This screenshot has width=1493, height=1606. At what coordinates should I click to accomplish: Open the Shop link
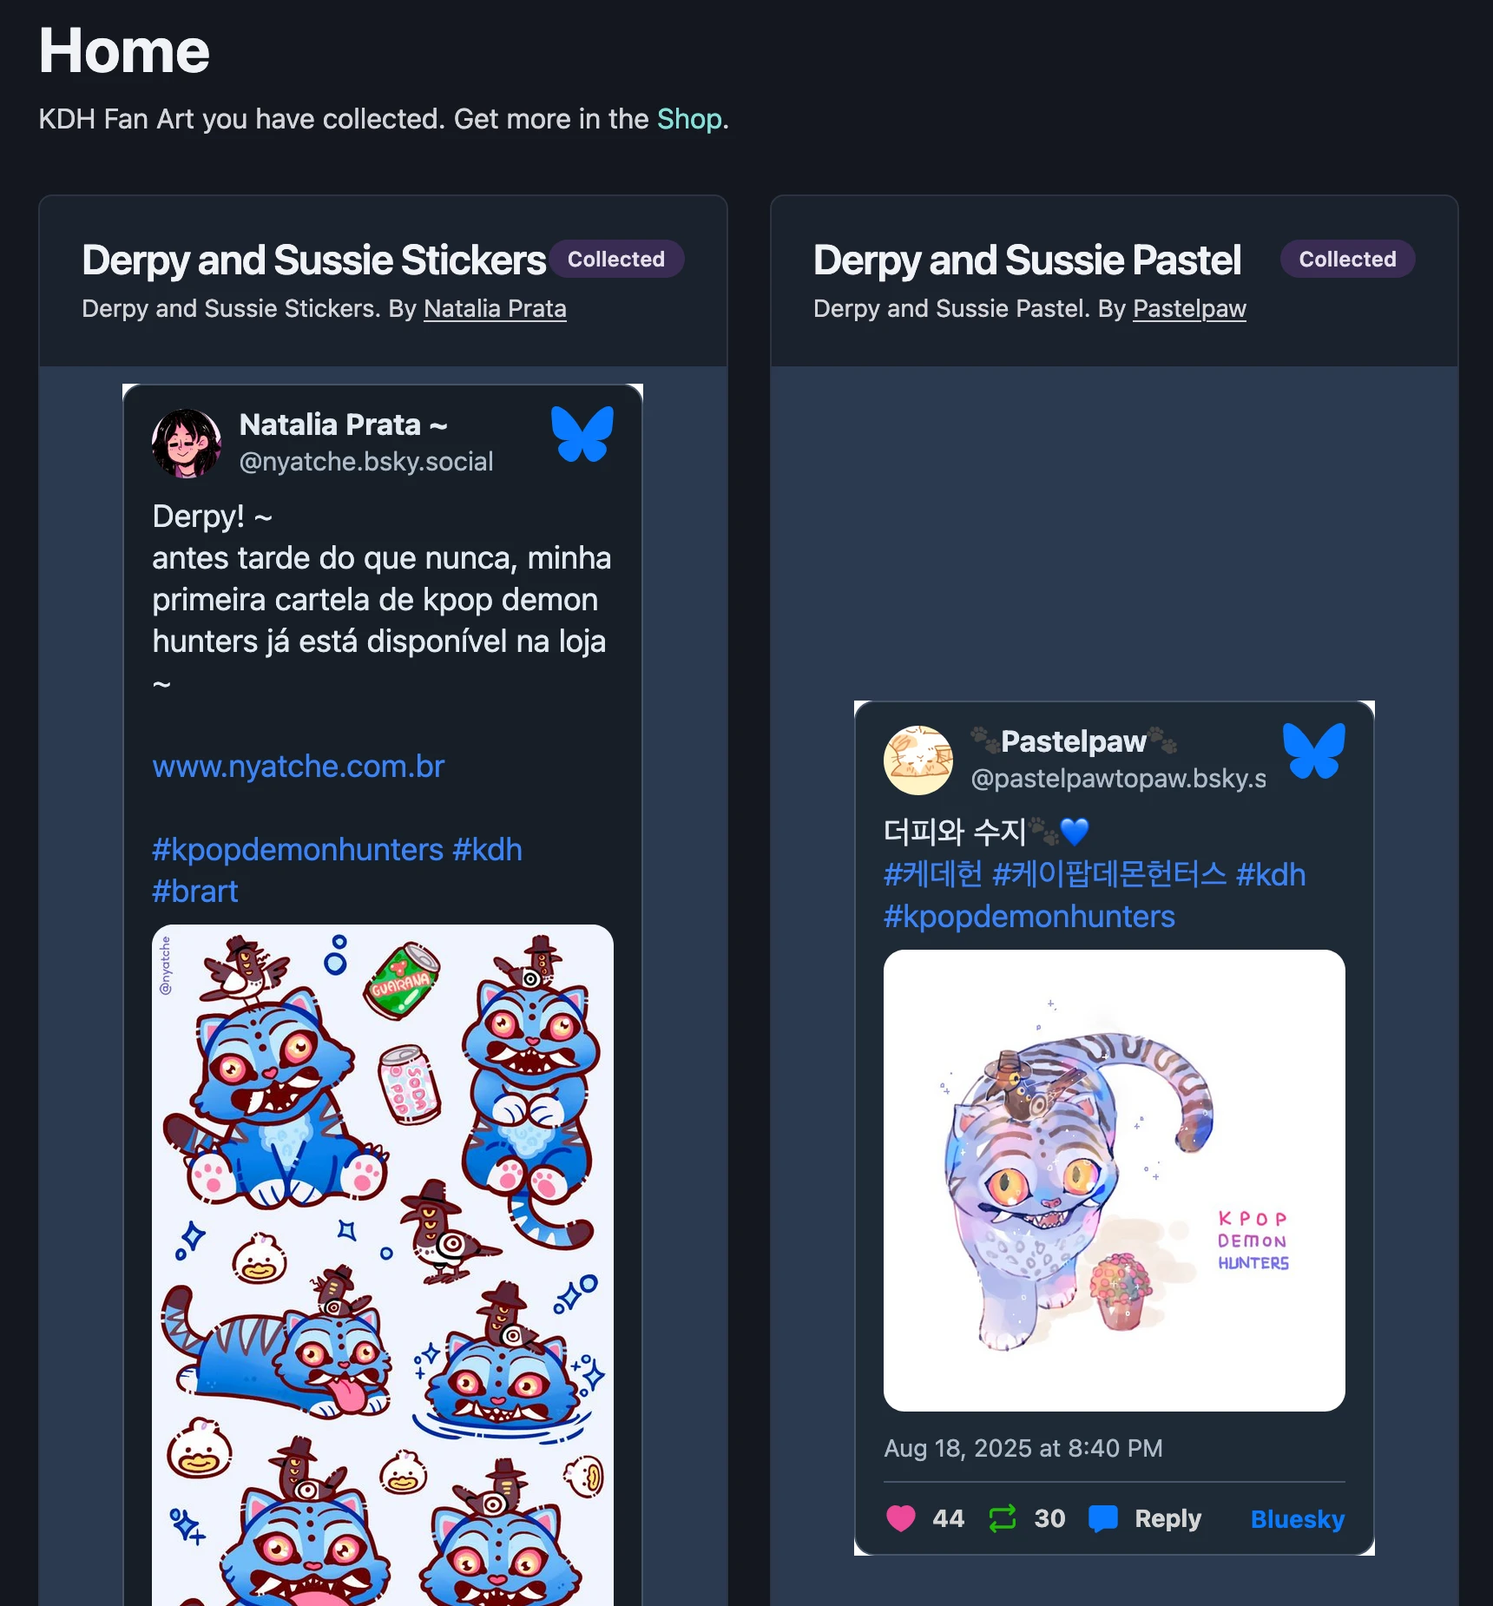(689, 119)
